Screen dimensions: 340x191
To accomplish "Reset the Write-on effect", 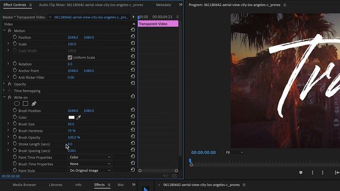I will (133, 97).
